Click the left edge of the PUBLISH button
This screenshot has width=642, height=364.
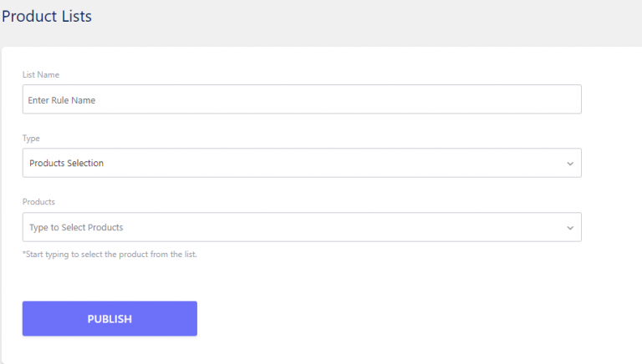click(28, 319)
